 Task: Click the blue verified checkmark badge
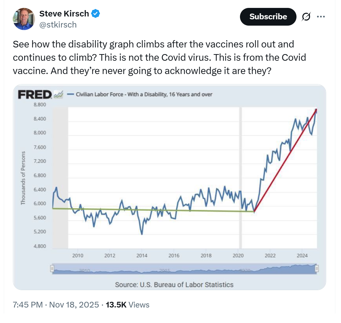pos(96,14)
